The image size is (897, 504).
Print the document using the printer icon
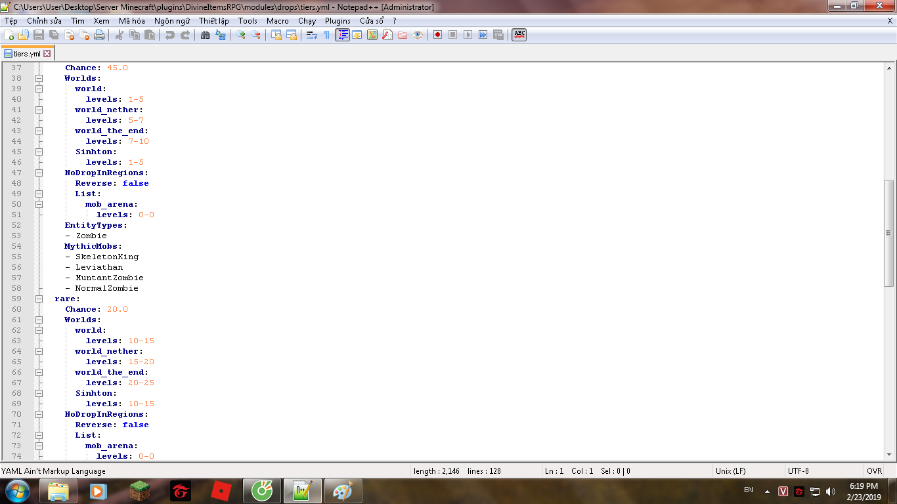(99, 35)
